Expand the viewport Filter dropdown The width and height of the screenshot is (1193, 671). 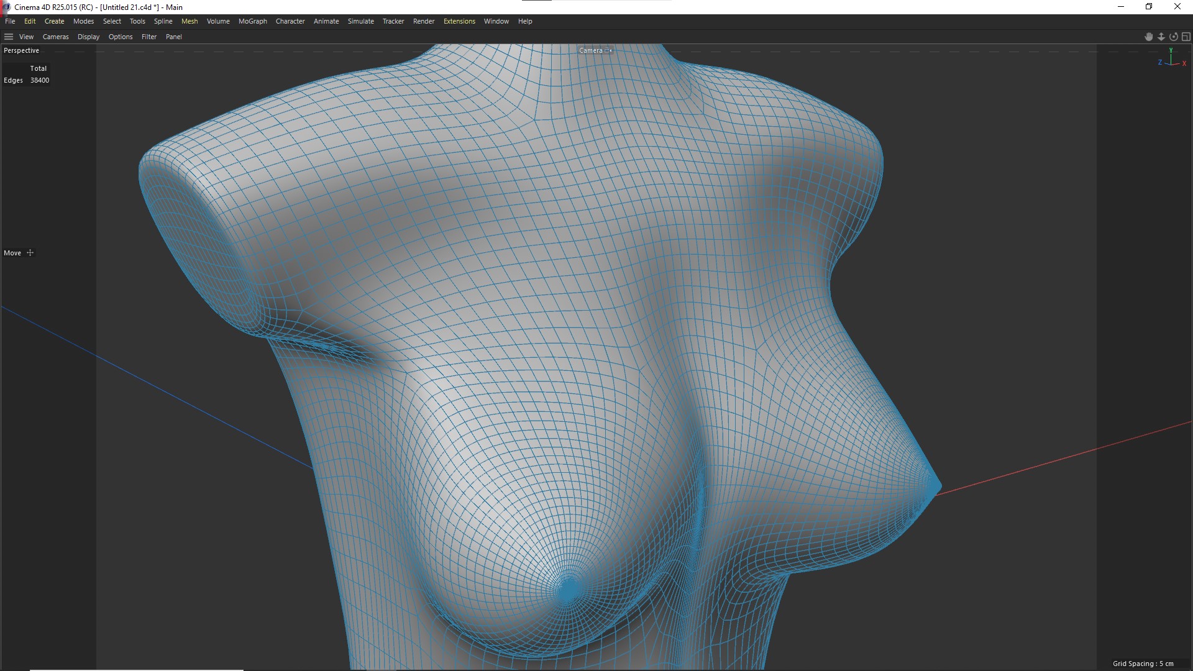point(149,37)
